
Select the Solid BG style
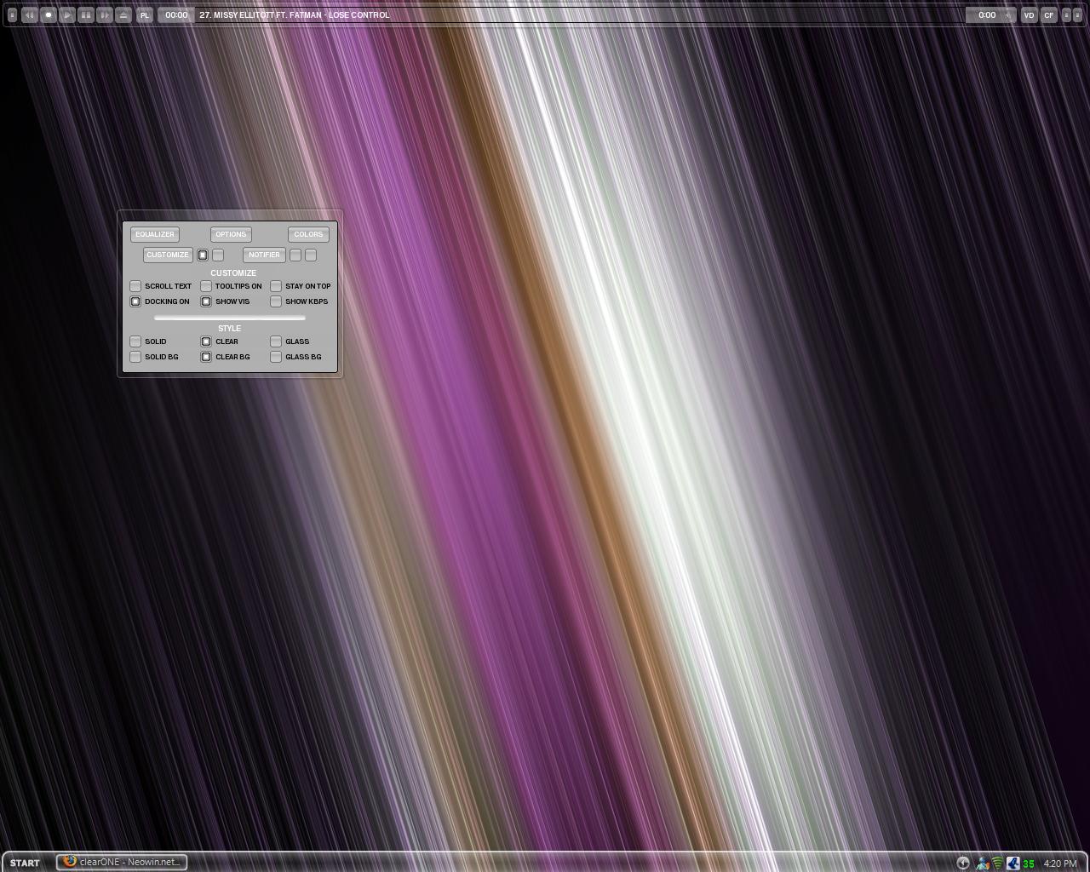tap(135, 357)
